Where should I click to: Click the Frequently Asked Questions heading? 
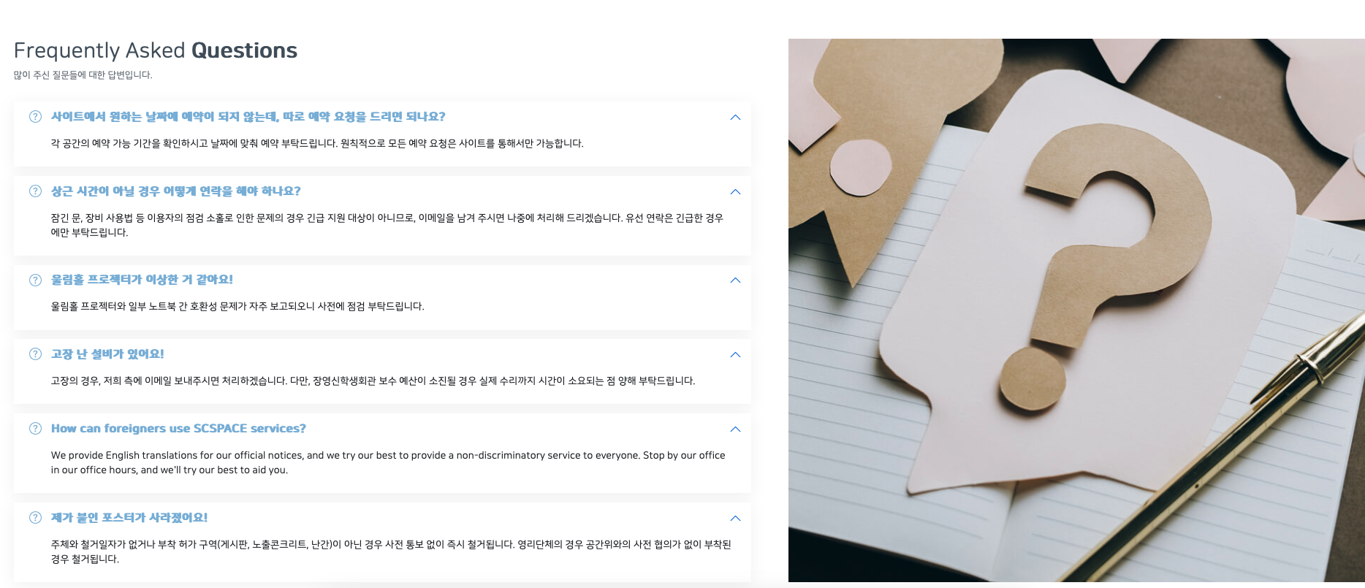click(x=156, y=50)
